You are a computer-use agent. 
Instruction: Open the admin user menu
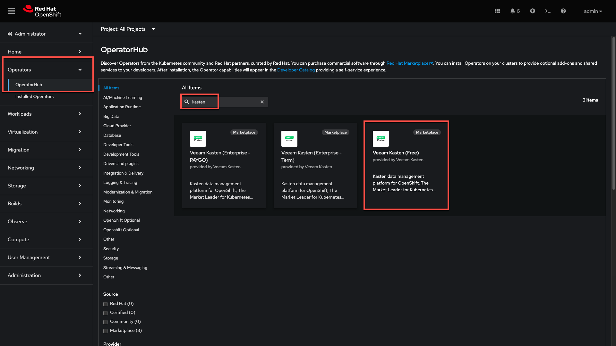pyautogui.click(x=593, y=11)
